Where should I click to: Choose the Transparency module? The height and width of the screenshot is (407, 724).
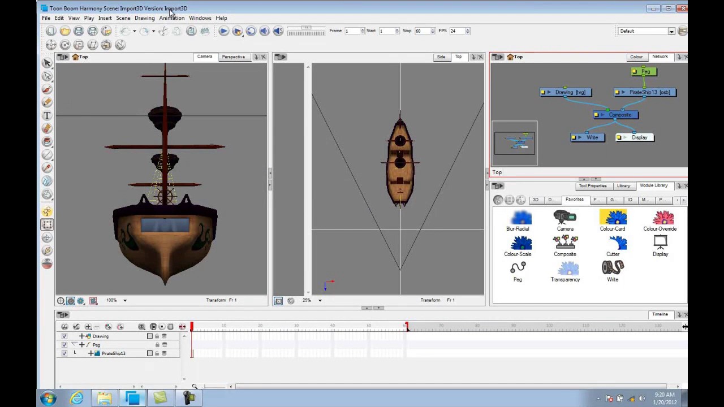click(565, 272)
